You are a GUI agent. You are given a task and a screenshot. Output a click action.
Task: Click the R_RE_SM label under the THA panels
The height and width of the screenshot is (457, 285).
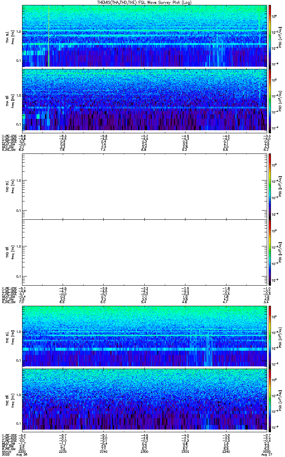(x=8, y=150)
